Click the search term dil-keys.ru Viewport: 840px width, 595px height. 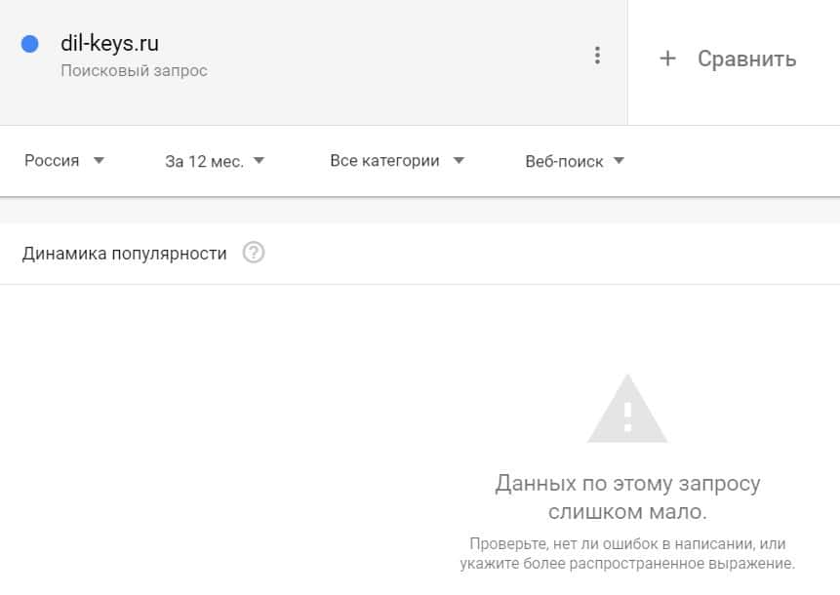[109, 43]
